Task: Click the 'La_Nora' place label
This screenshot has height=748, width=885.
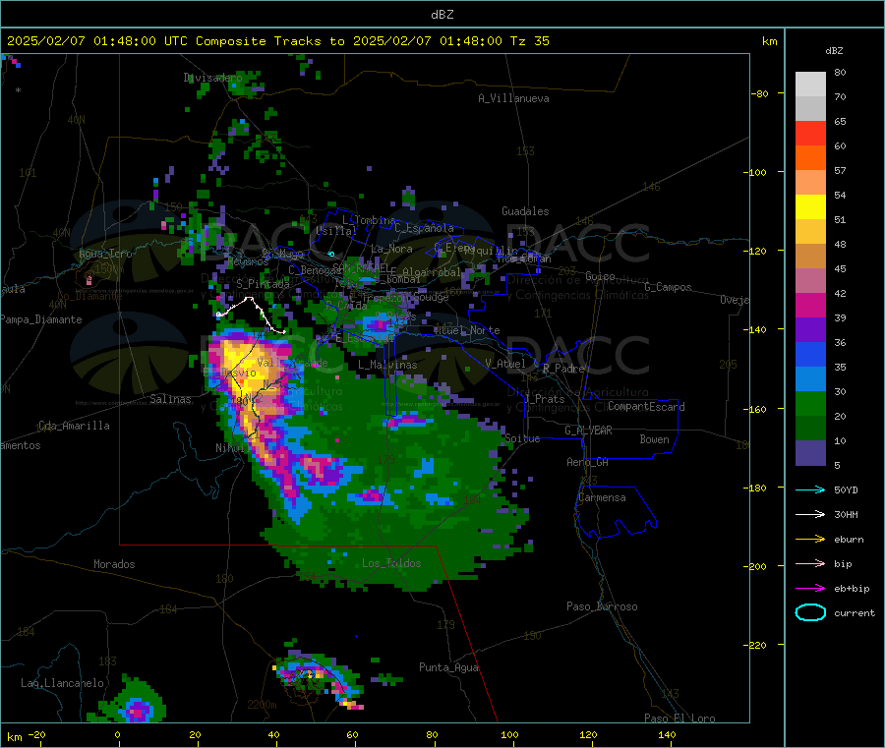Action: (391, 249)
